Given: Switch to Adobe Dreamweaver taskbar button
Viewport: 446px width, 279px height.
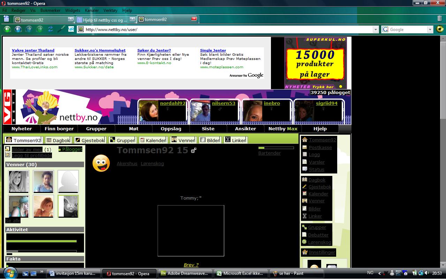Looking at the screenshot, I should pos(185,273).
